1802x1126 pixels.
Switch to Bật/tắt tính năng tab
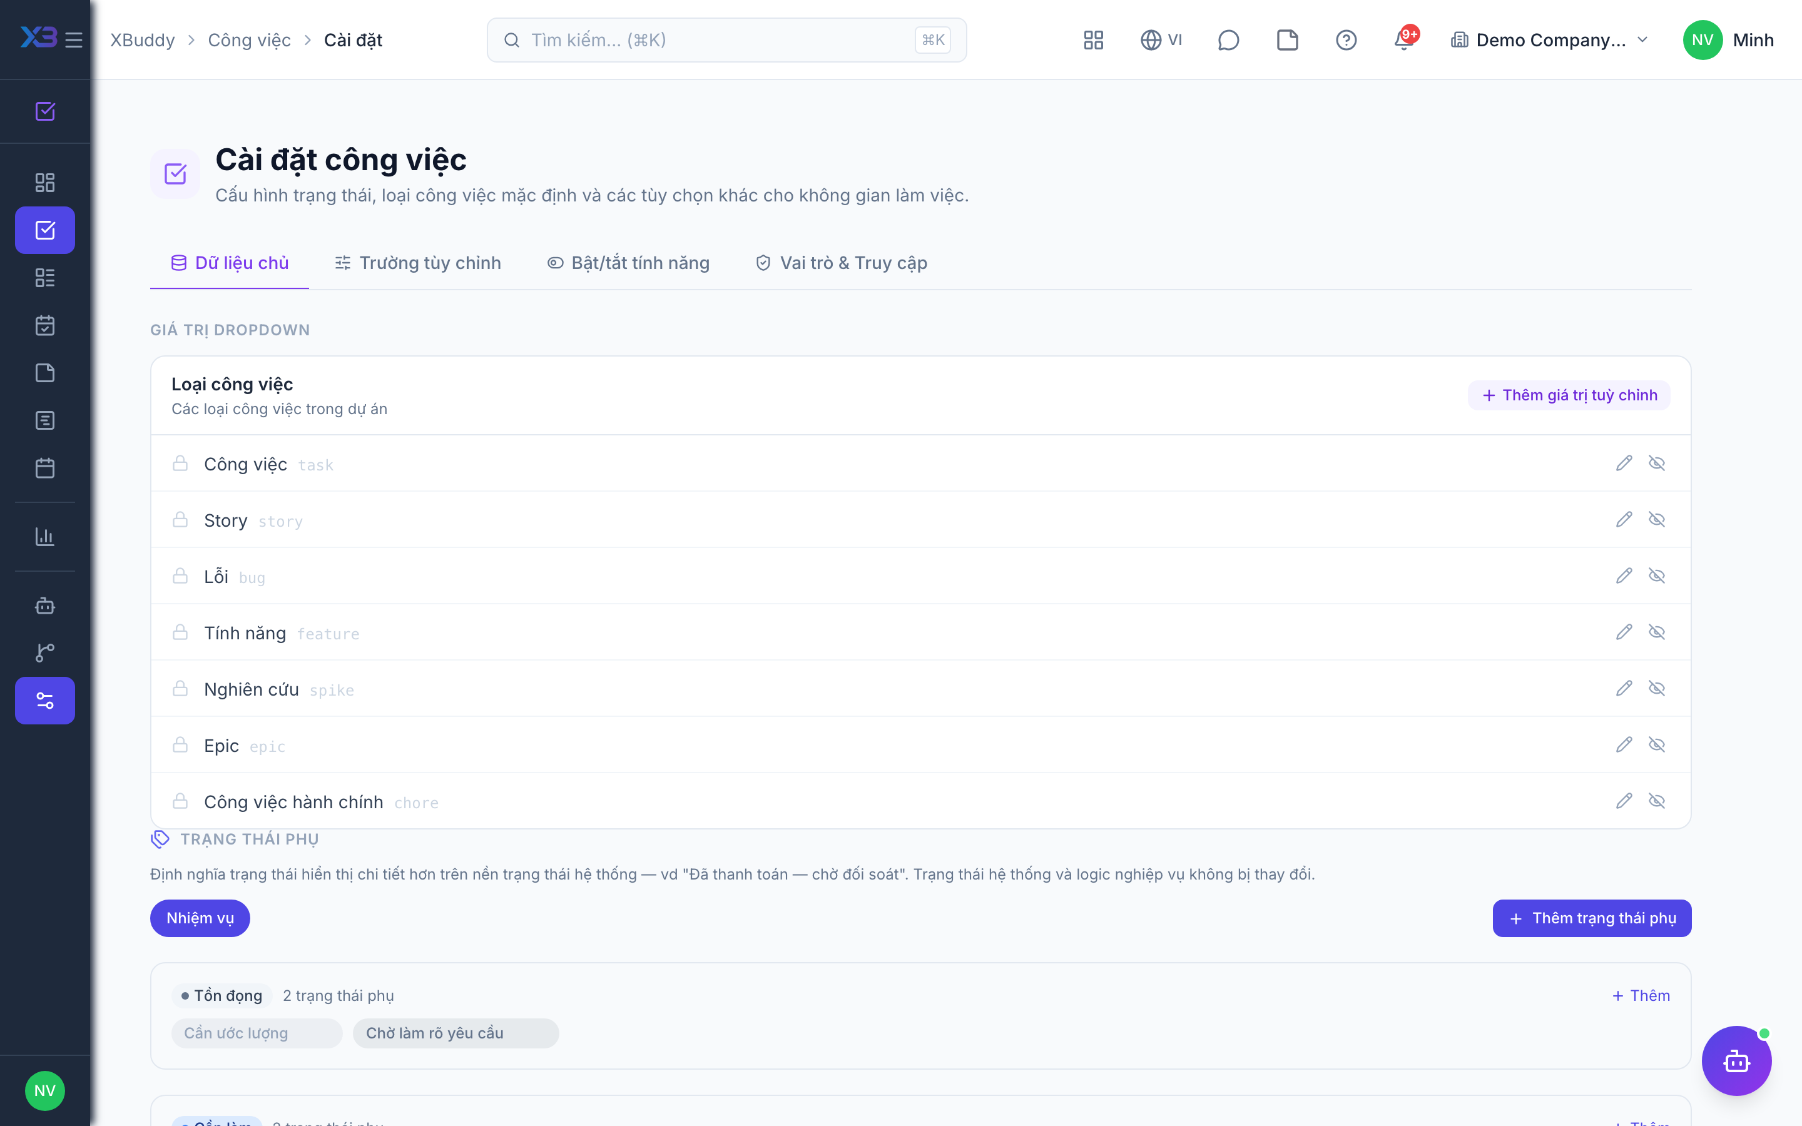coord(628,263)
